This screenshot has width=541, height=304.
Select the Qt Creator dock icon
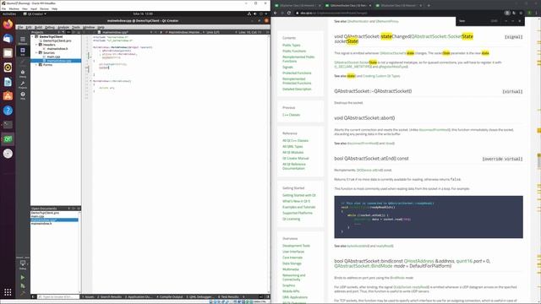pyautogui.click(x=8, y=138)
